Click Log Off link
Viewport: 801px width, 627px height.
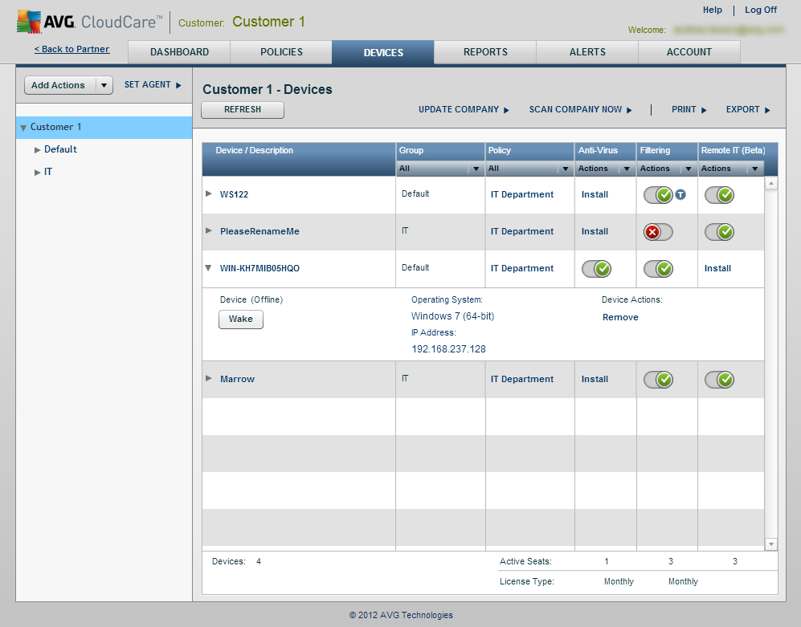click(x=761, y=10)
